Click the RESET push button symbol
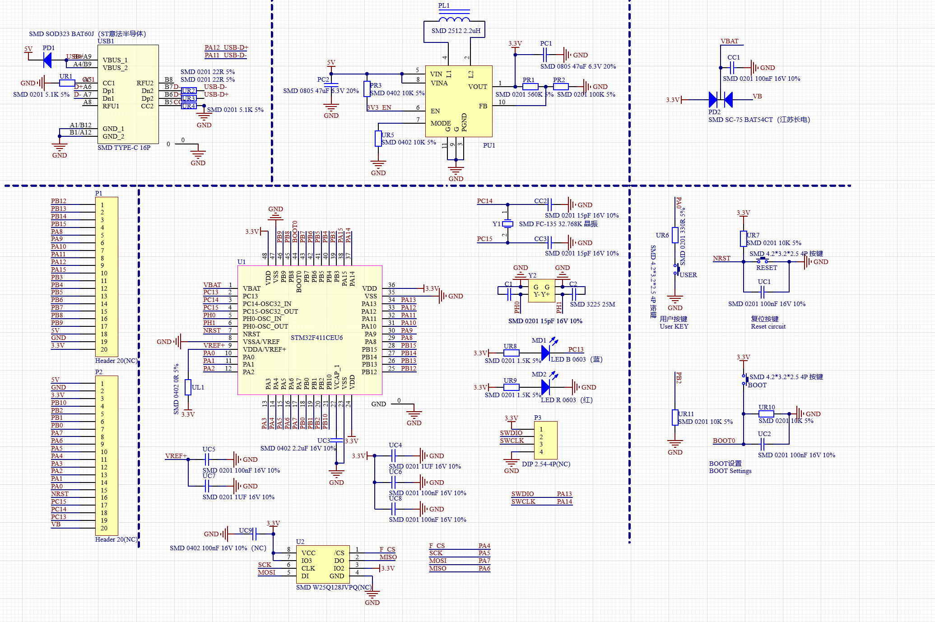The image size is (935, 622). 763,261
